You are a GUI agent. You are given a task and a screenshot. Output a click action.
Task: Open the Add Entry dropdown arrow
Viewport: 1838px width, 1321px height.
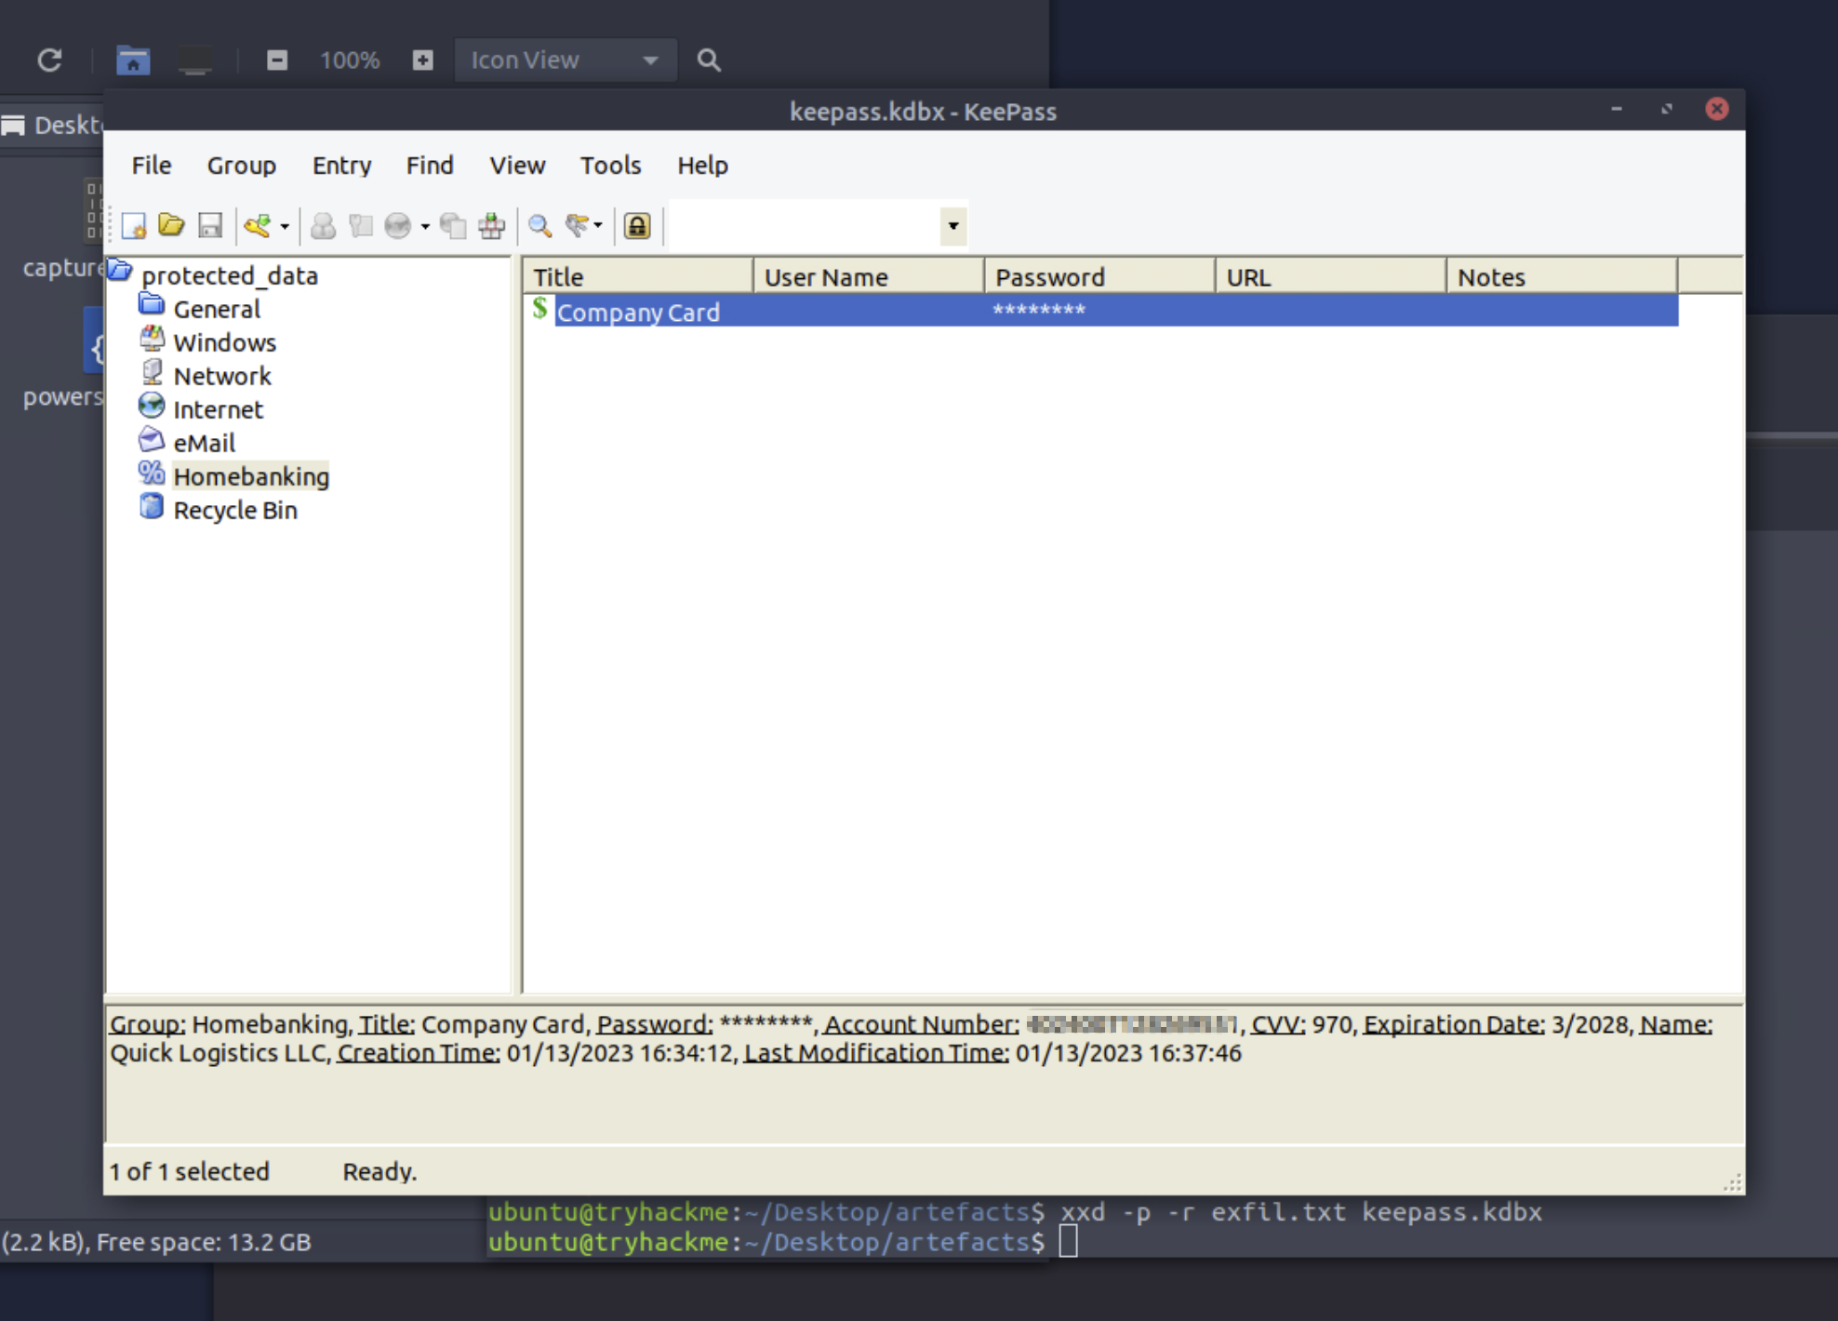[x=285, y=226]
